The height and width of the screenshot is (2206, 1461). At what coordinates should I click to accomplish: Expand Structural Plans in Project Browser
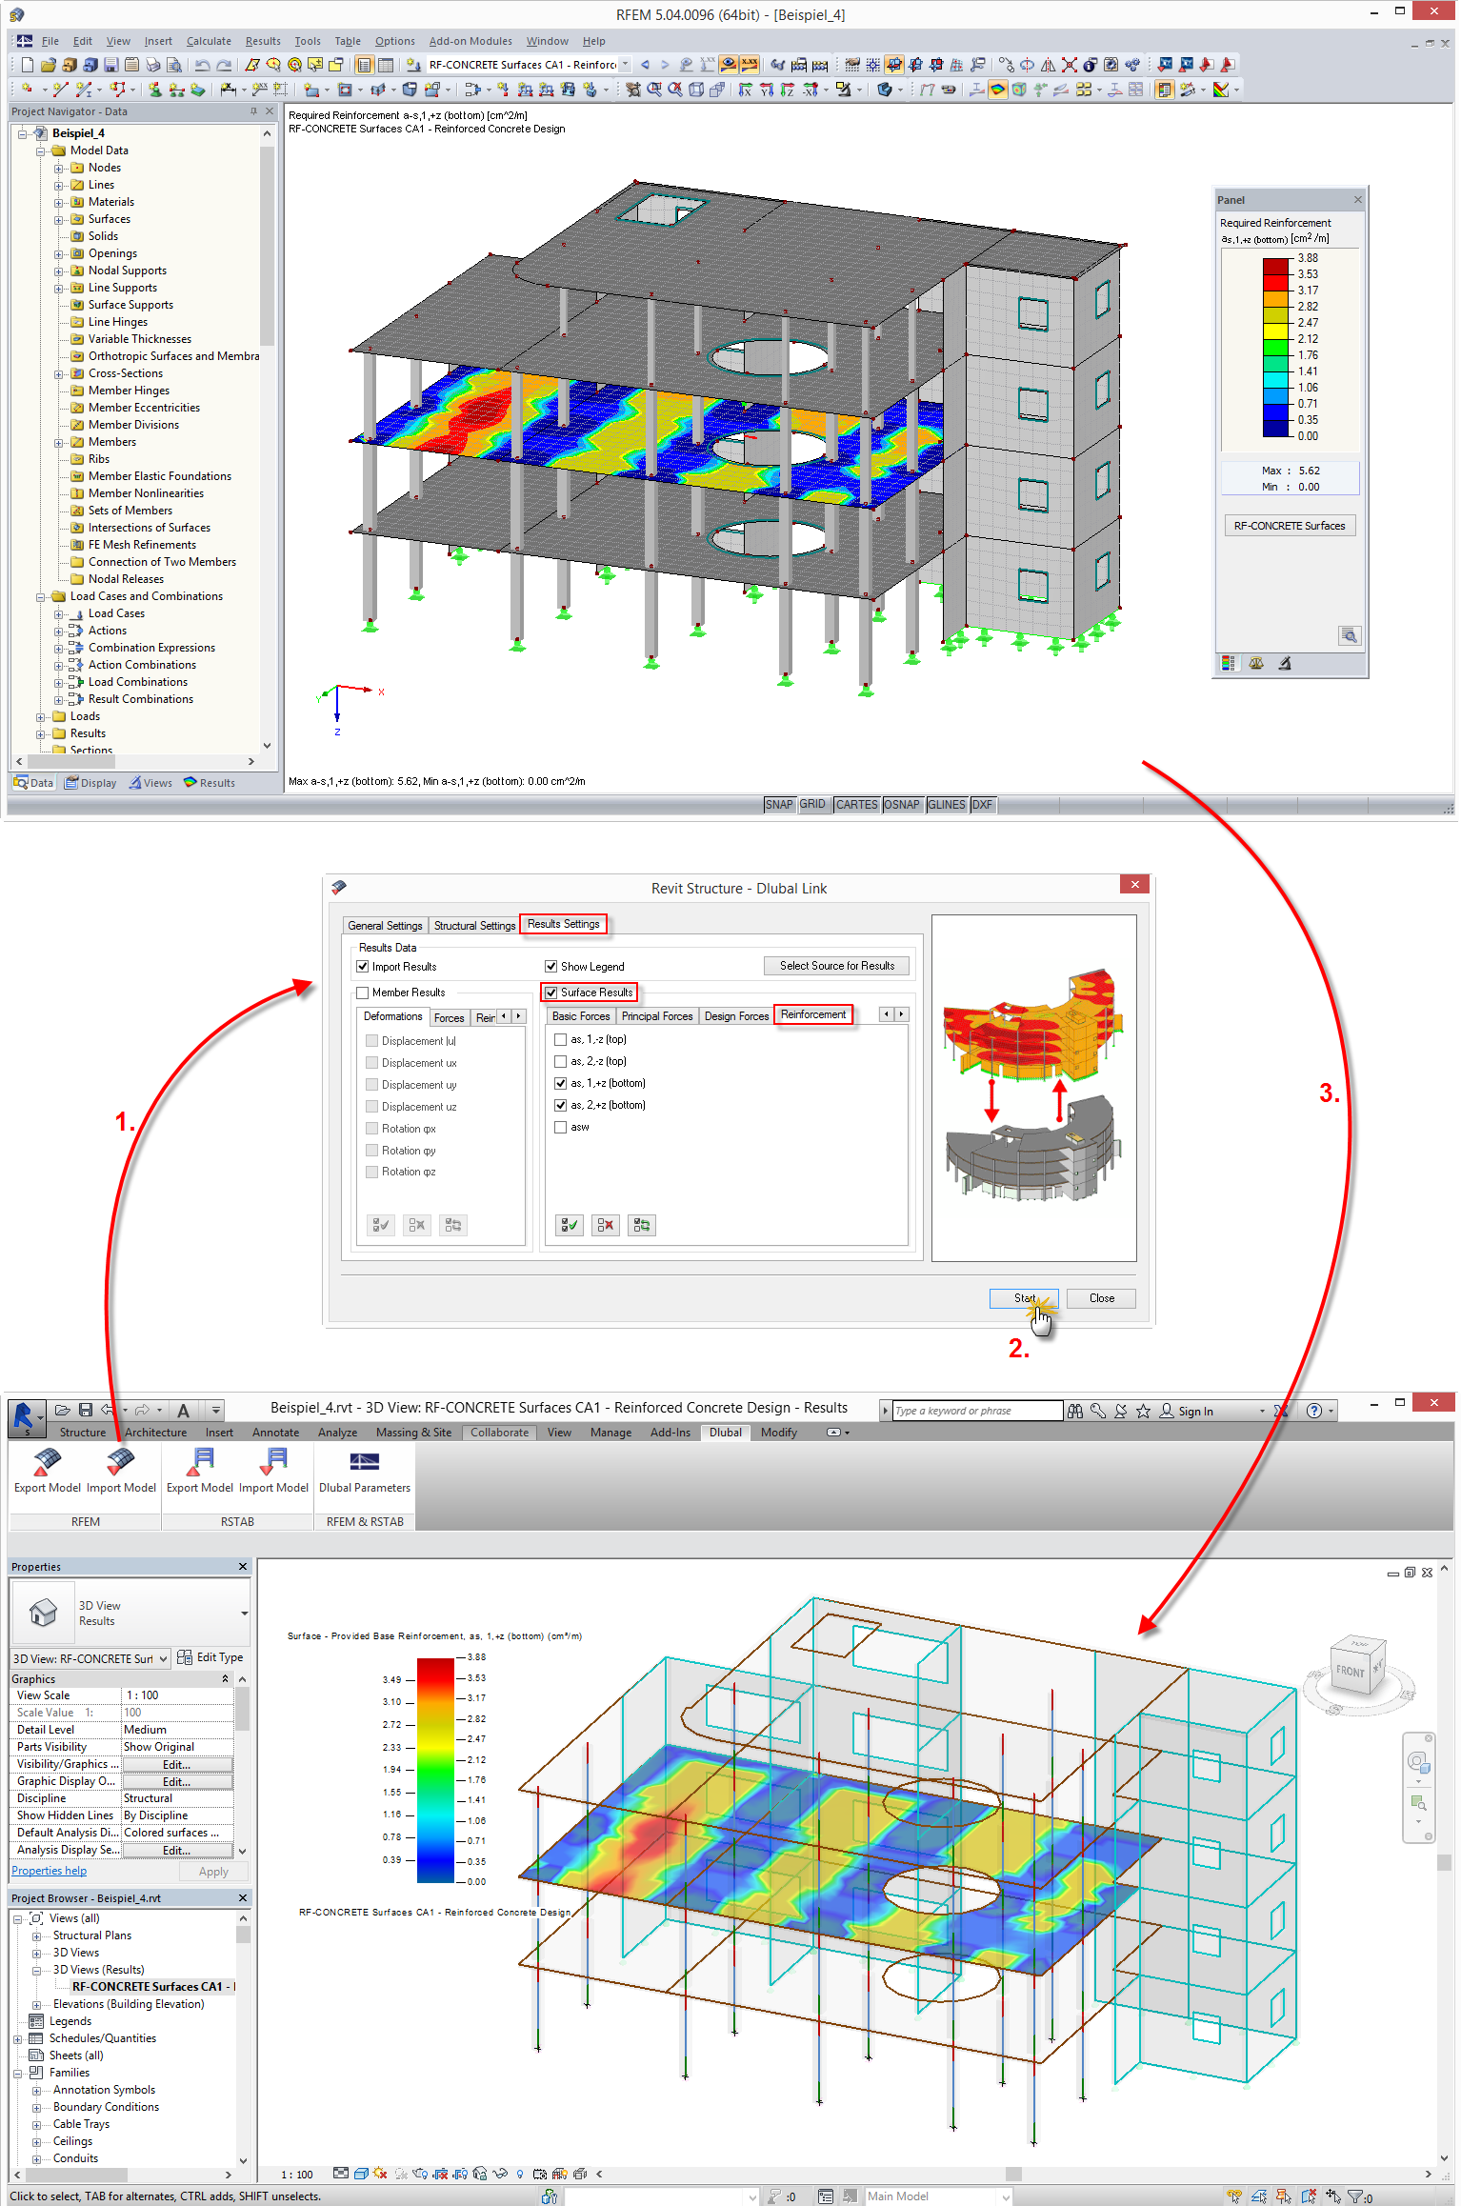pos(37,1935)
